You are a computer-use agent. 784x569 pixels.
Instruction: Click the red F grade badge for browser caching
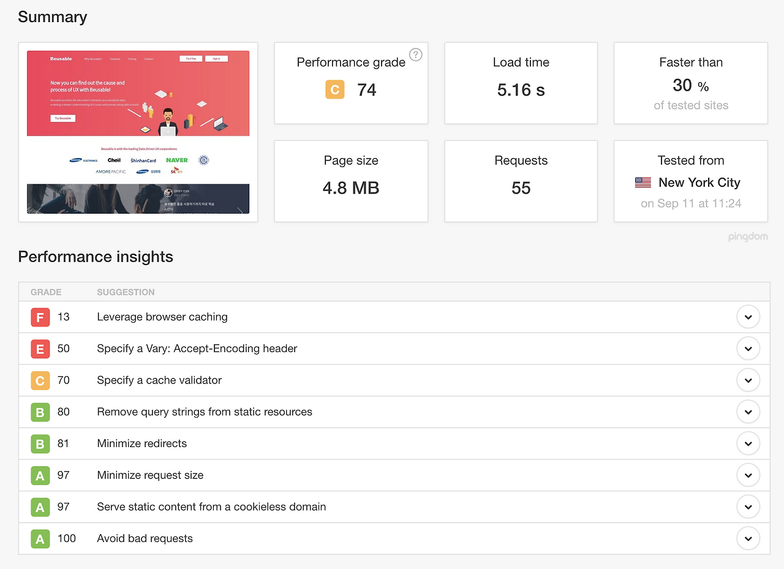(40, 317)
